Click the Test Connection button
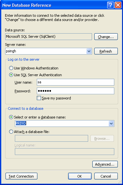Image resolution: width=123 pixels, height=185 pixels. click(21, 176)
